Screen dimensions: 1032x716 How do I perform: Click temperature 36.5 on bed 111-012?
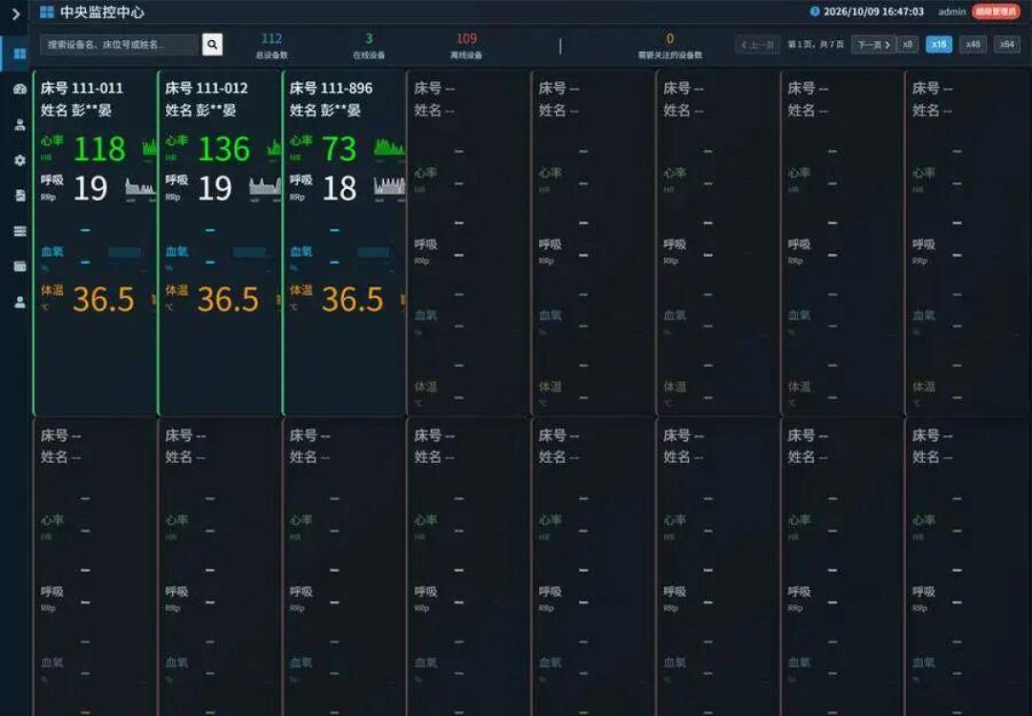227,300
